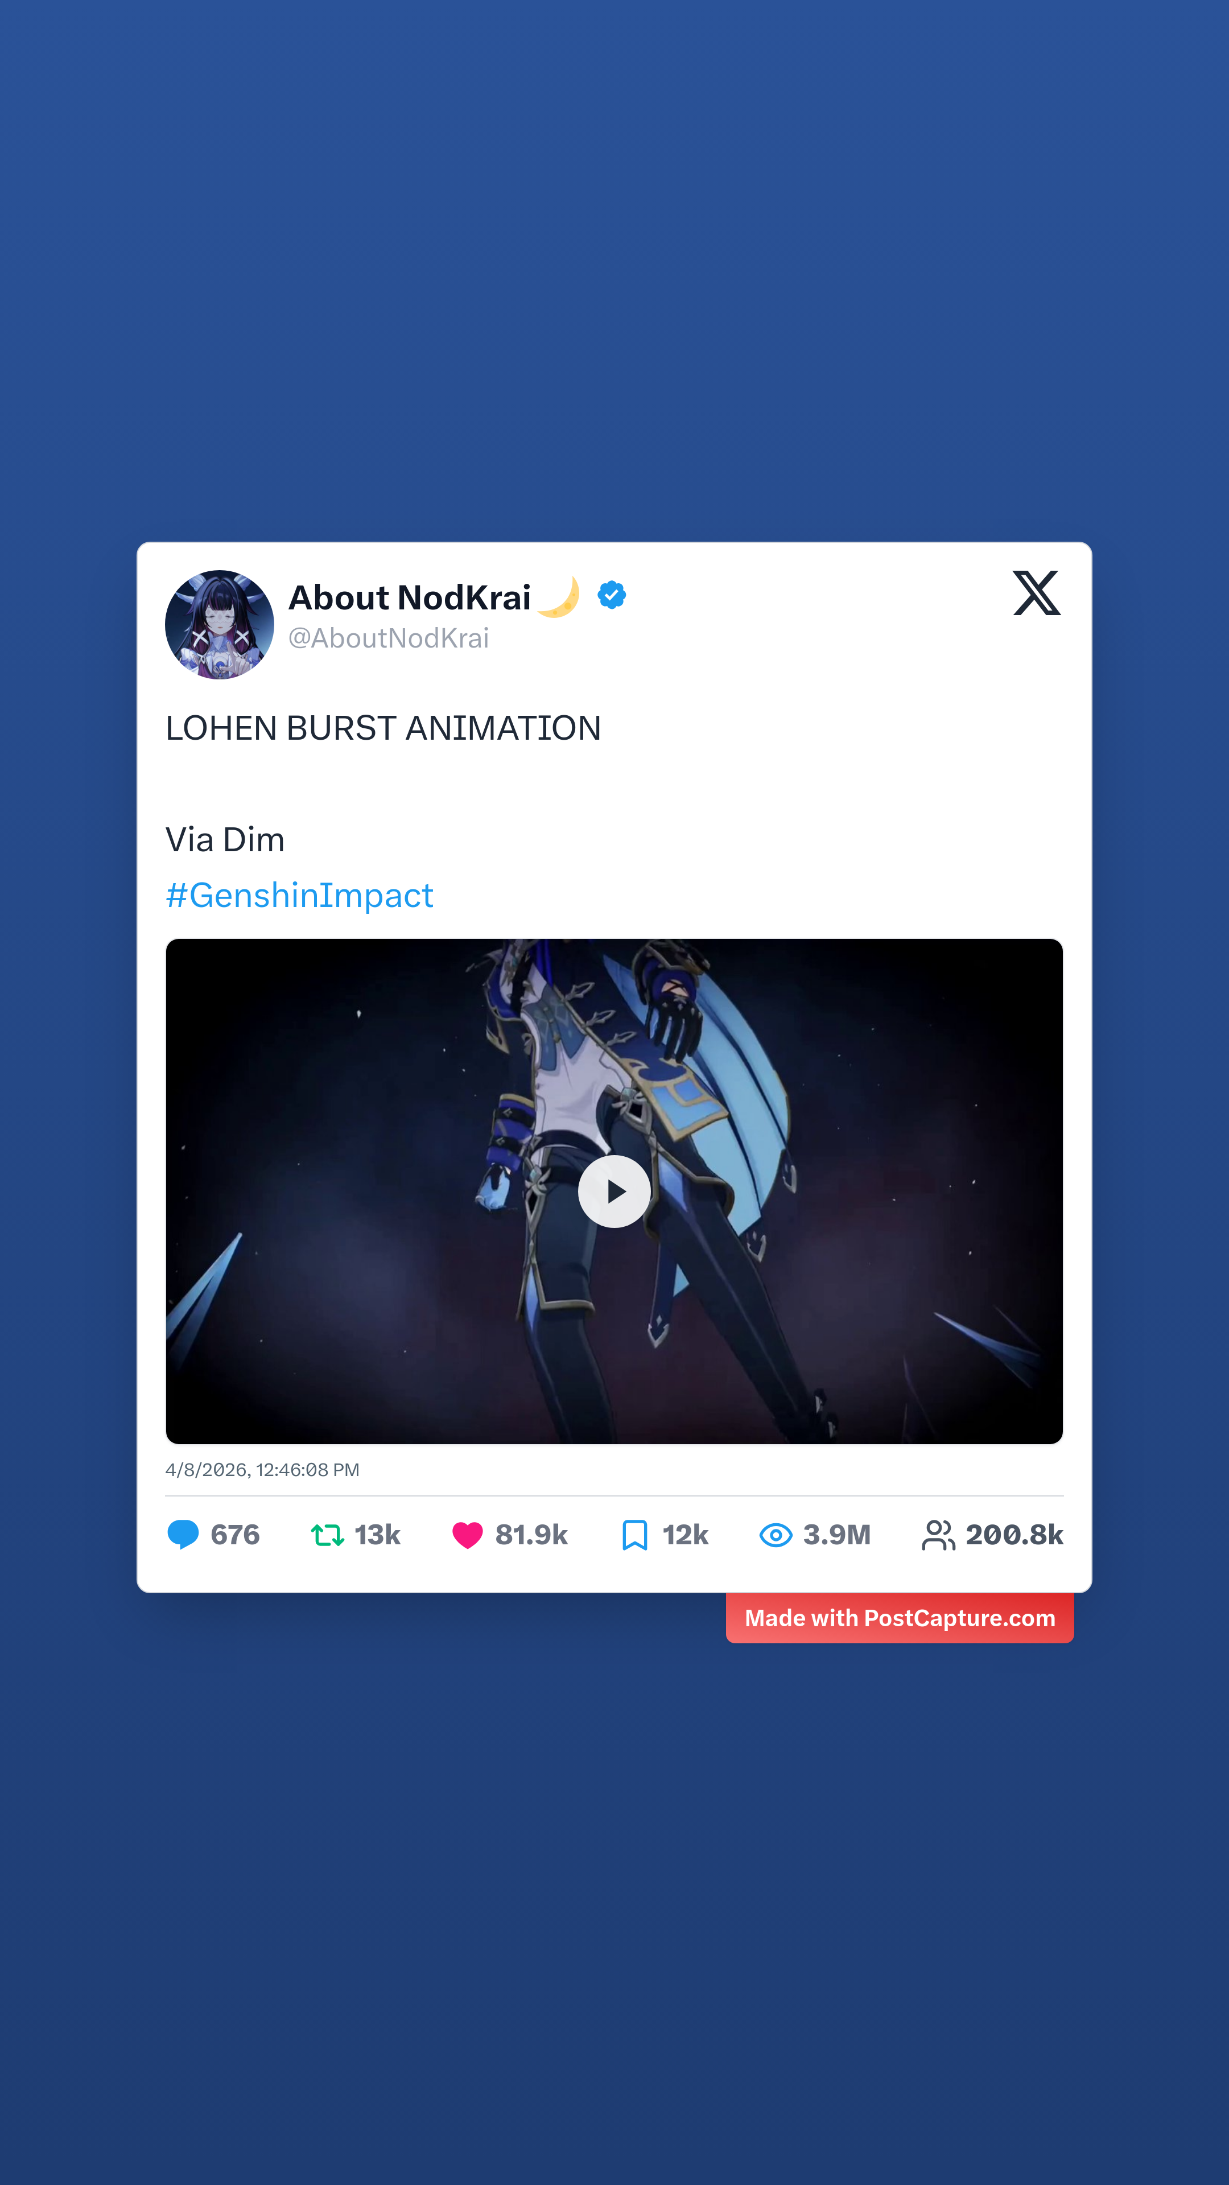Click the 3.9M views count
Image resolution: width=1229 pixels, height=2185 pixels.
(837, 1535)
